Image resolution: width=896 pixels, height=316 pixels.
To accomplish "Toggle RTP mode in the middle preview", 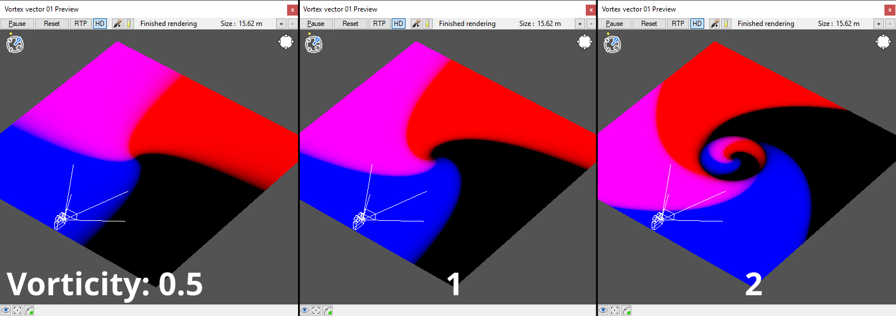I will (379, 24).
